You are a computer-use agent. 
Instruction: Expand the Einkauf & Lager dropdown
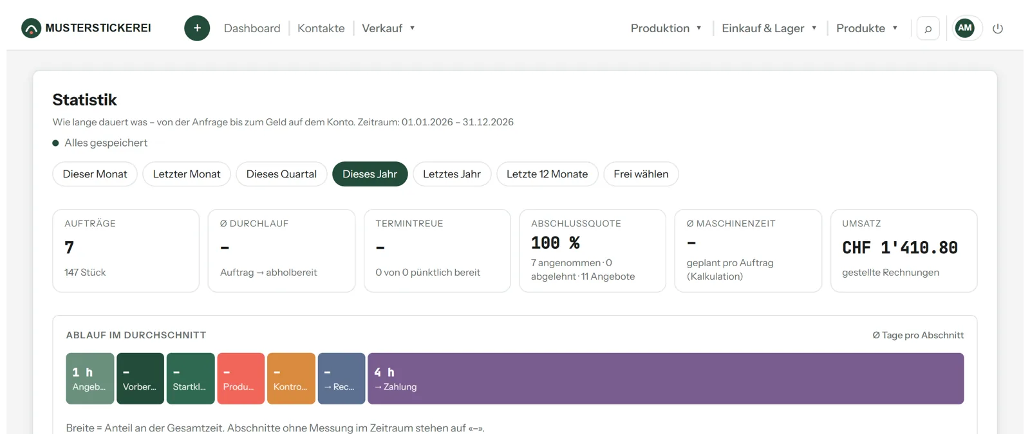pos(769,28)
